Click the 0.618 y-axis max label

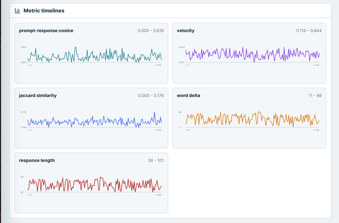coord(23,47)
